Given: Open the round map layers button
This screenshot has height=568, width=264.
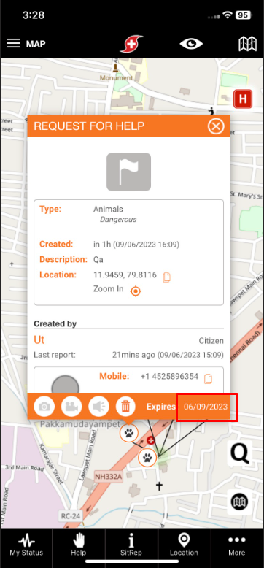Looking at the screenshot, I should [240, 502].
